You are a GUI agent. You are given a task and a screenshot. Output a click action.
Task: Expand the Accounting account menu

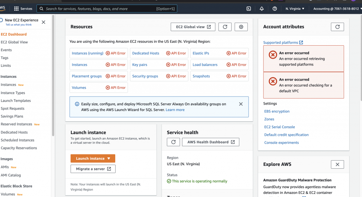[336, 8]
